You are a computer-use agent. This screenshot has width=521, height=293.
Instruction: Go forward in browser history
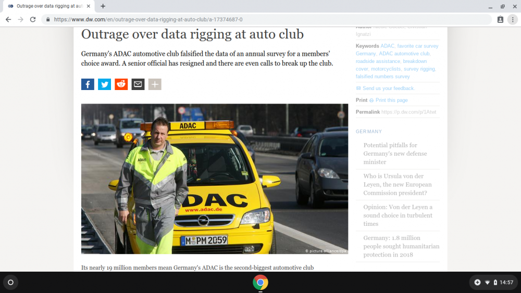pos(21,20)
